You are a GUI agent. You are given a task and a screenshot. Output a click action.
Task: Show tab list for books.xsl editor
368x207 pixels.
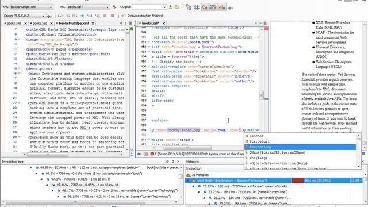pyautogui.click(x=265, y=23)
